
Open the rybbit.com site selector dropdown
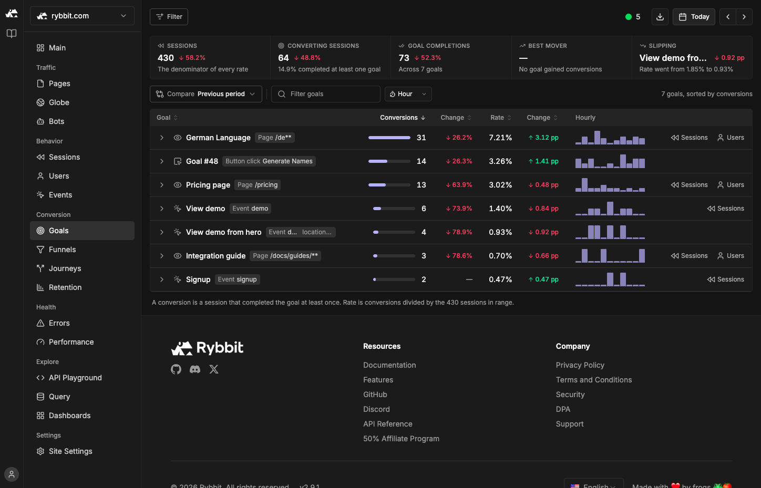coord(82,16)
